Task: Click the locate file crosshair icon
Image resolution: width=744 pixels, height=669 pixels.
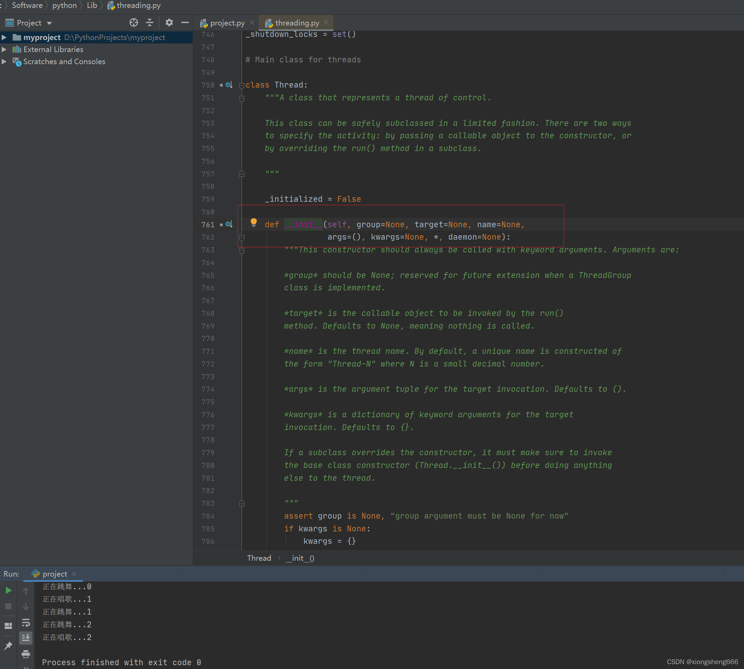Action: [x=134, y=23]
